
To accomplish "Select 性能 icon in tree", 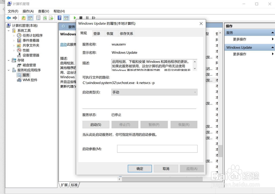I will (19, 50).
